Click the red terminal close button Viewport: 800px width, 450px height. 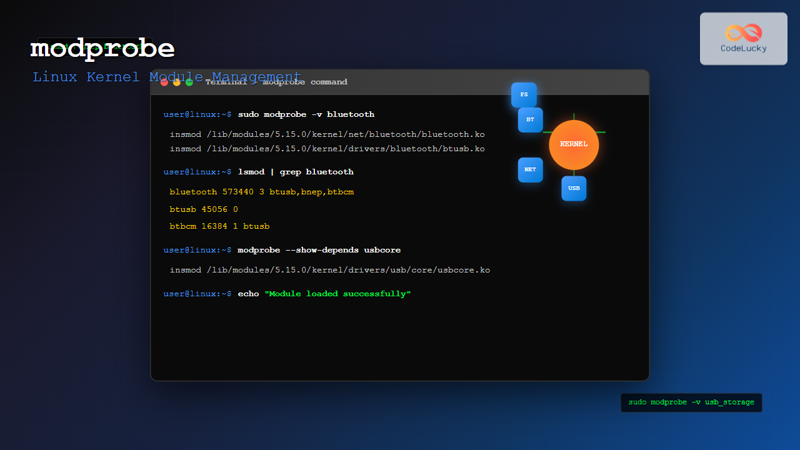pyautogui.click(x=164, y=82)
